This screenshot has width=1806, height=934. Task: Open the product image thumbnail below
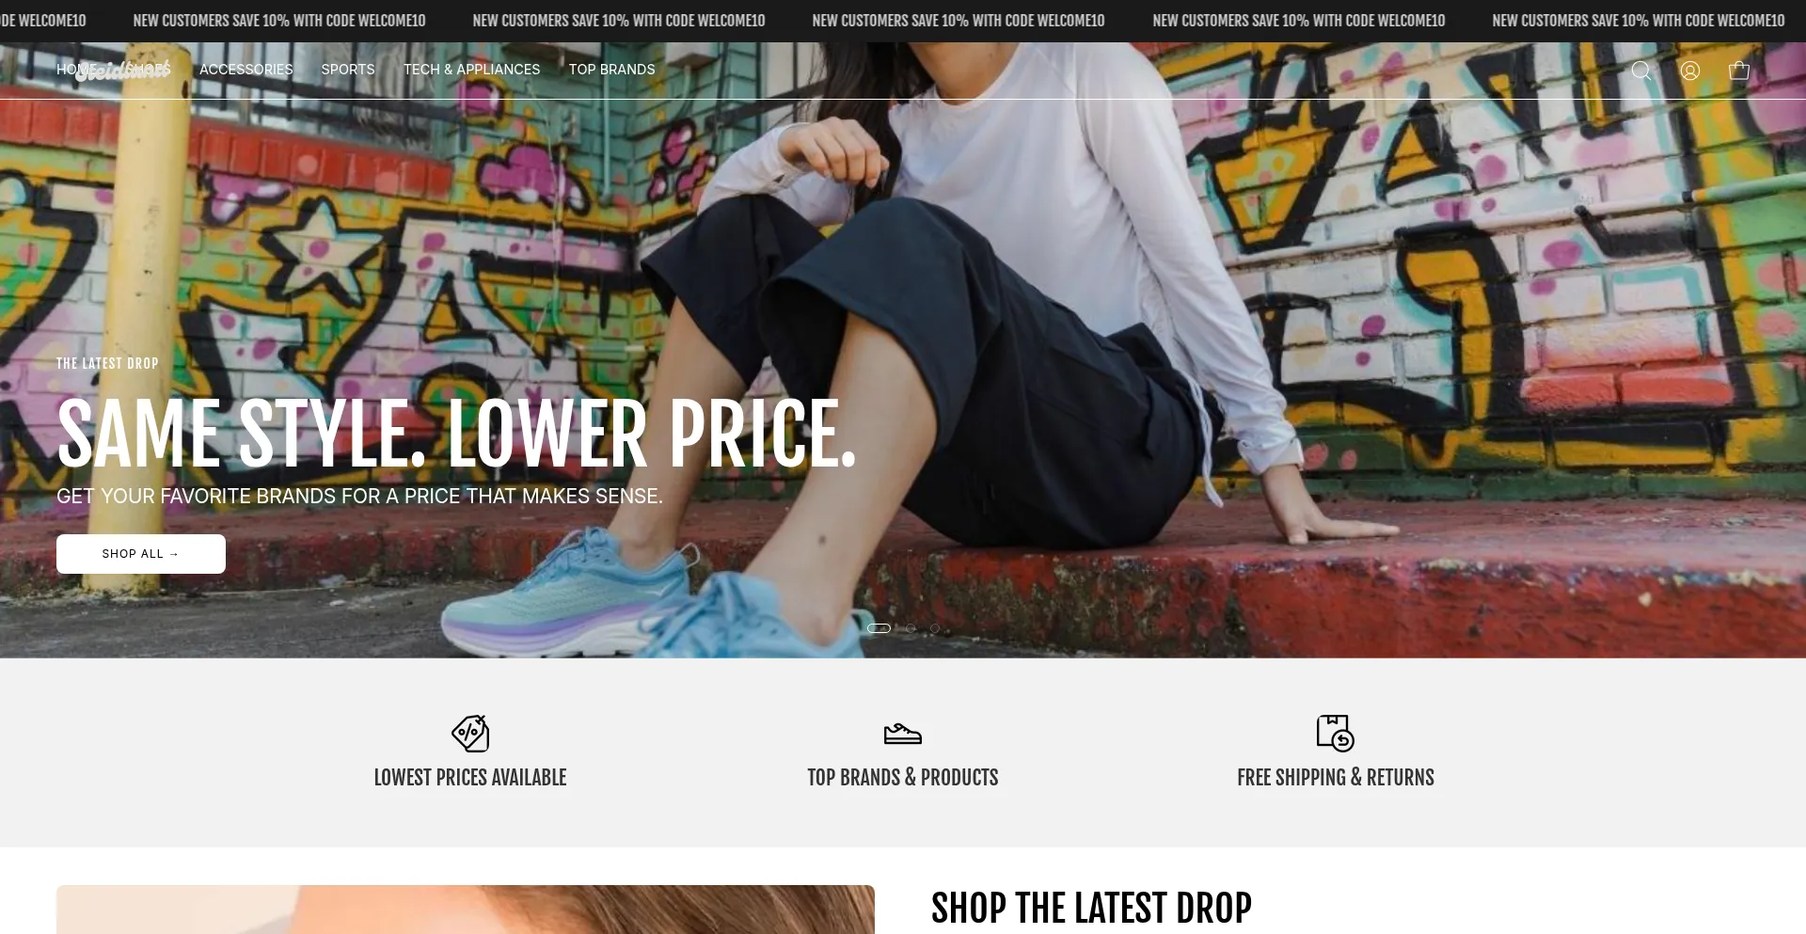(x=466, y=910)
